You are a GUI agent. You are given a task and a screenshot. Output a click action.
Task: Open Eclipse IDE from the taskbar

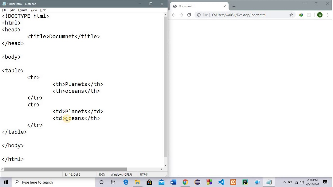197,182
